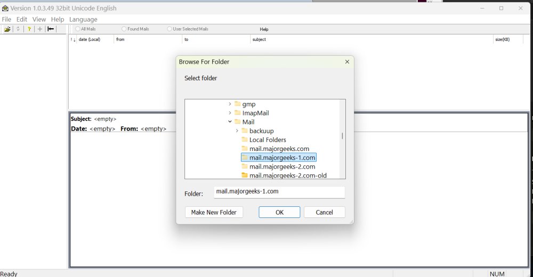The width and height of the screenshot is (533, 277).
Task: Click the Select folder label
Action: pos(200,78)
